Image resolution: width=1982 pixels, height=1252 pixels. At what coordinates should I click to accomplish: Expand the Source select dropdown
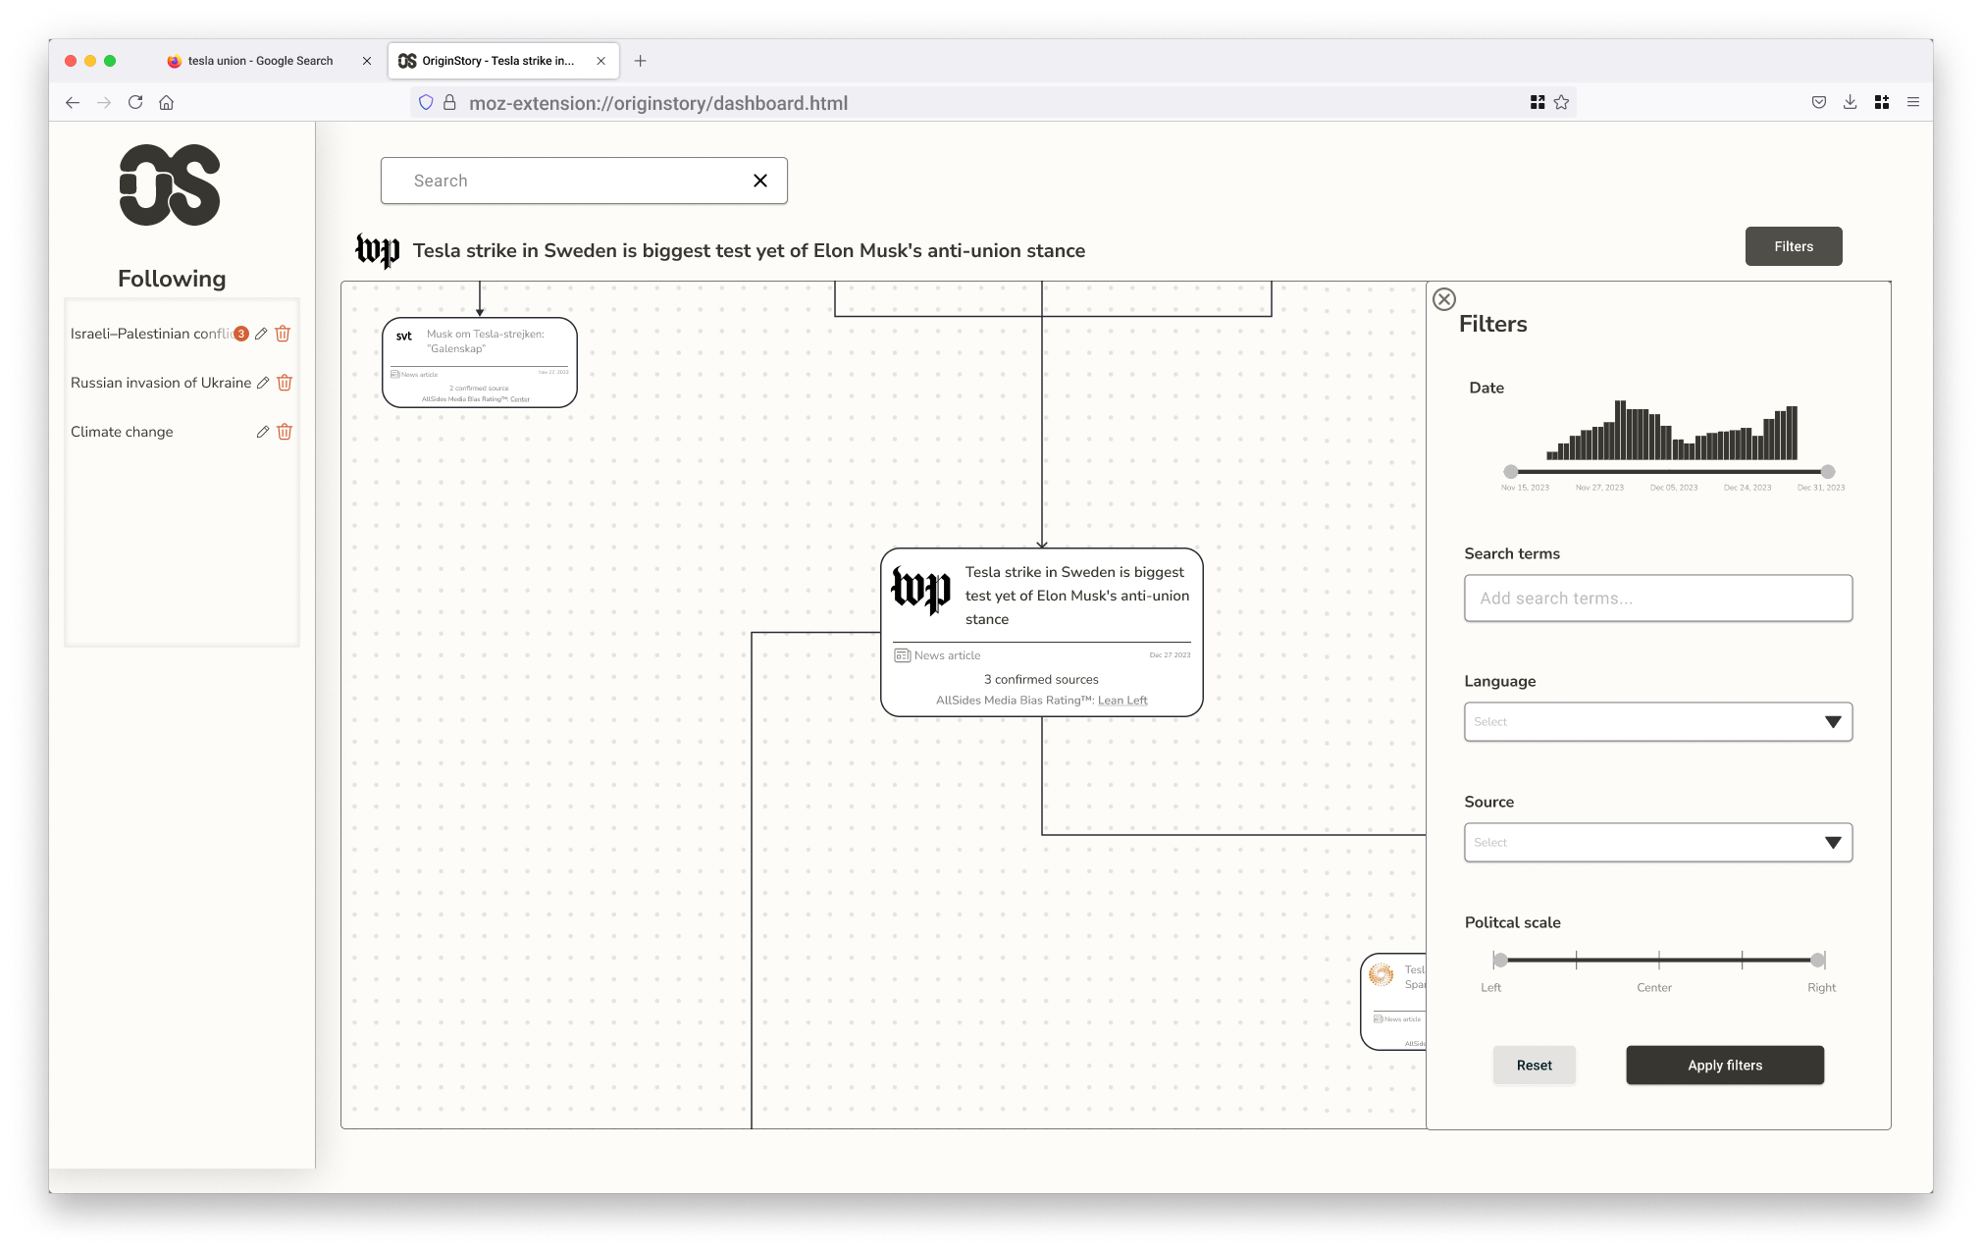[1657, 843]
